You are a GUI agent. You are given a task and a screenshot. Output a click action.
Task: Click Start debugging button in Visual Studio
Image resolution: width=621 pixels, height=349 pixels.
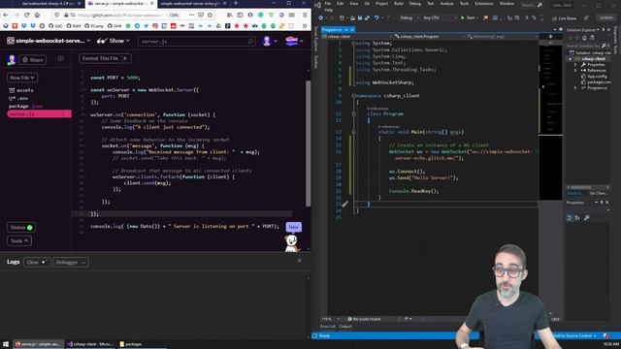468,17
